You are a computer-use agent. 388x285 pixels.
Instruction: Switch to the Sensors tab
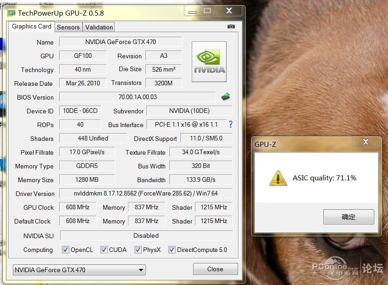(x=68, y=27)
